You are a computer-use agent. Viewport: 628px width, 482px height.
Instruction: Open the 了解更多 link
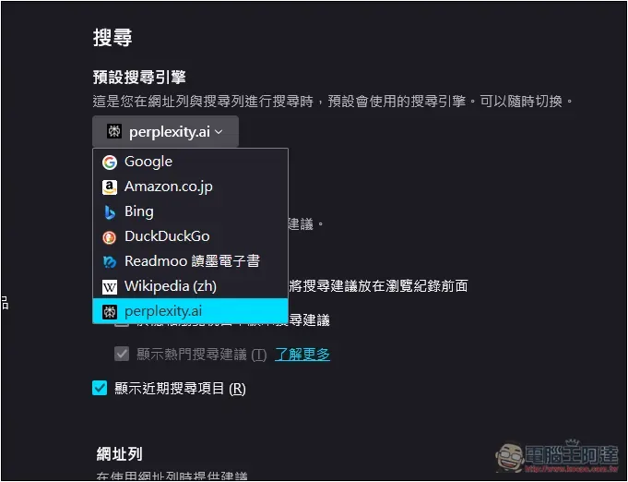tap(302, 354)
